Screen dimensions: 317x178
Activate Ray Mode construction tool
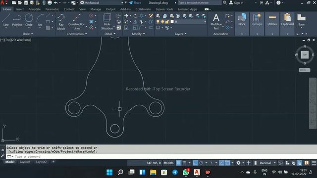(x=61, y=22)
